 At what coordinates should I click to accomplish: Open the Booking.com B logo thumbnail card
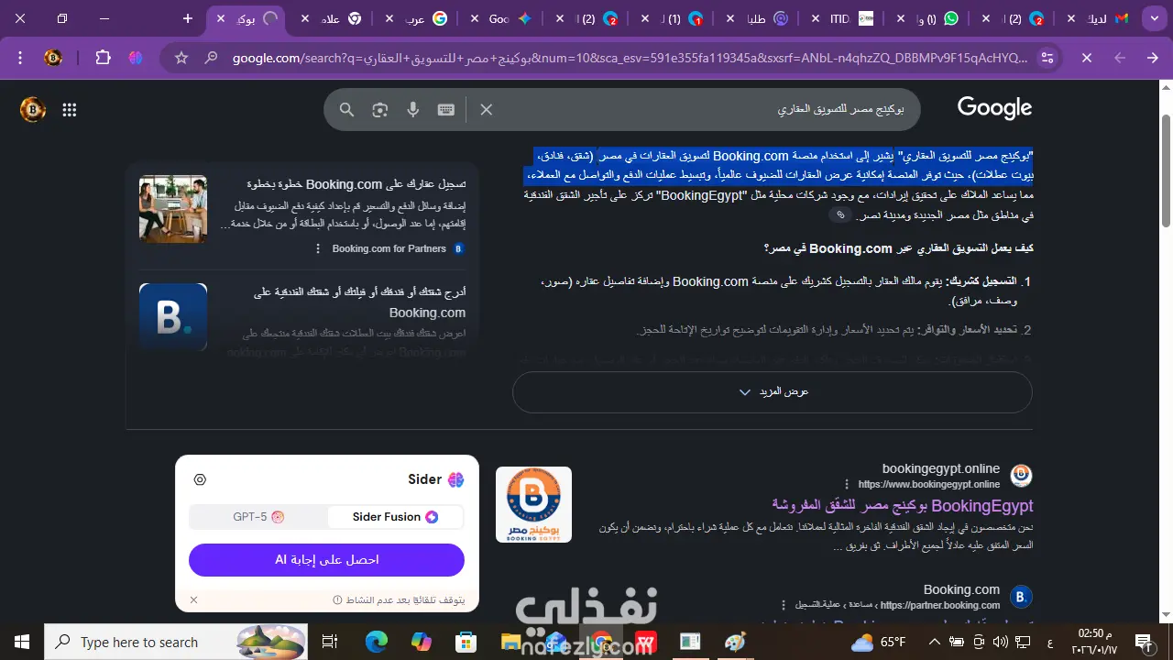click(173, 316)
